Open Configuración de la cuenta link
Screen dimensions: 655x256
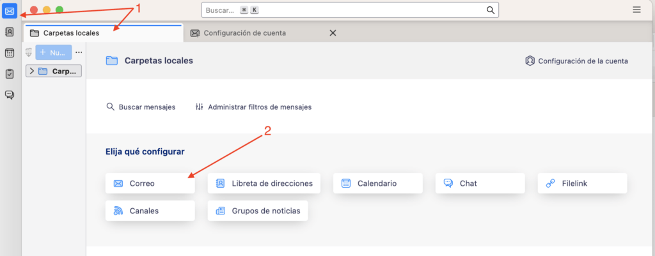point(576,61)
